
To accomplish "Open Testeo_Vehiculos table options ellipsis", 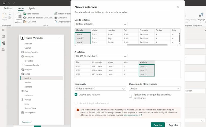I will coord(60,38).
